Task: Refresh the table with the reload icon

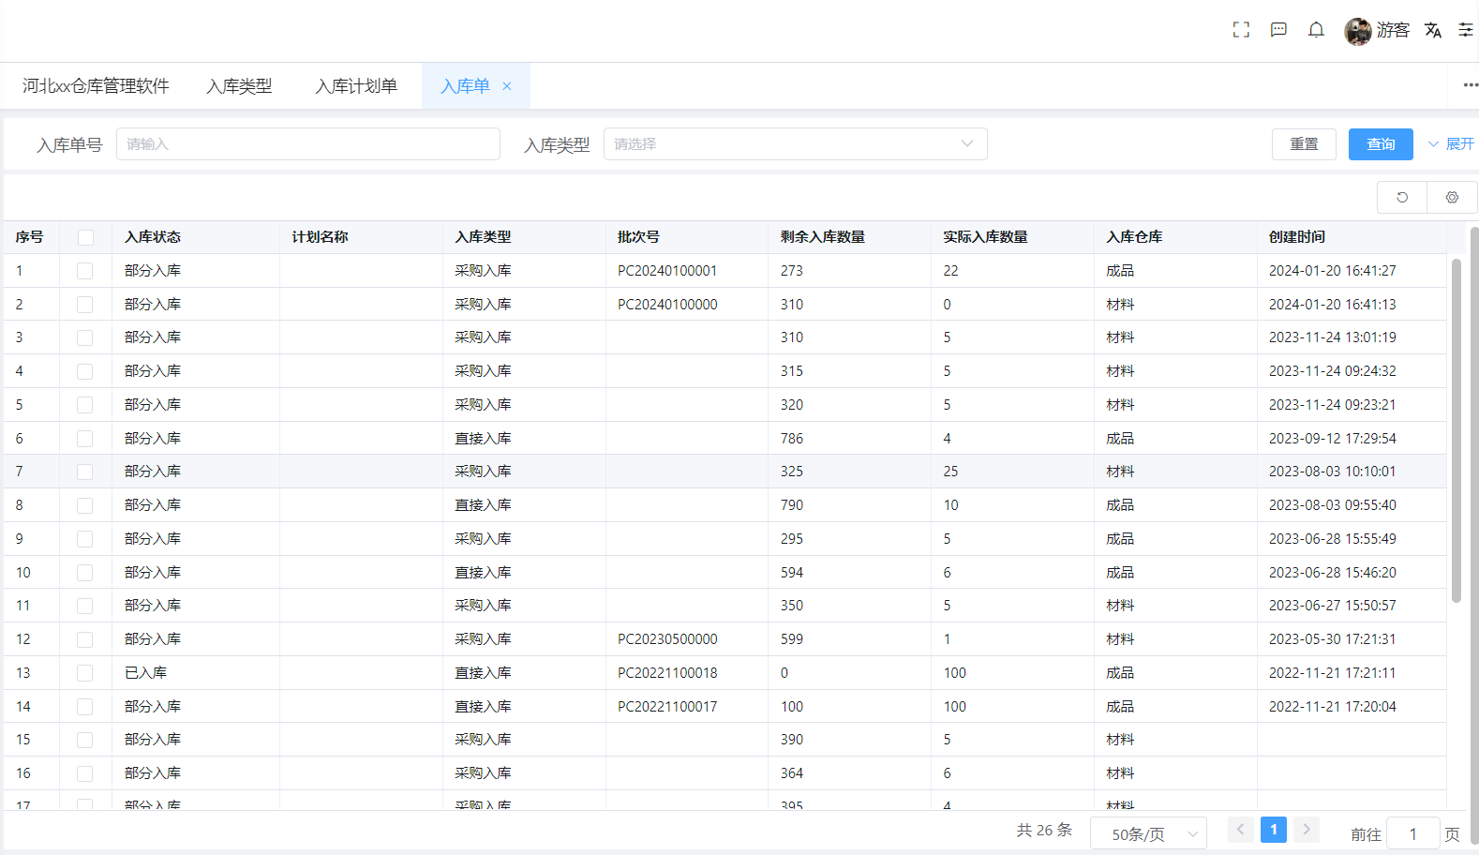Action: (1402, 197)
